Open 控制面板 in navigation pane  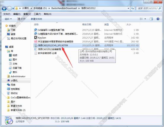(15, 89)
